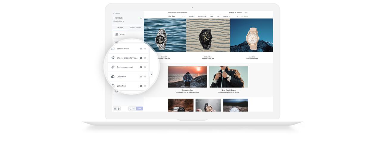Click the desktop preview icon
Image resolution: width=387 pixels, height=151 pixels.
coord(115,109)
